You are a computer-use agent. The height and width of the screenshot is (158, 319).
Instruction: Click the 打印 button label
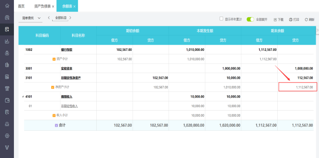point(296,20)
